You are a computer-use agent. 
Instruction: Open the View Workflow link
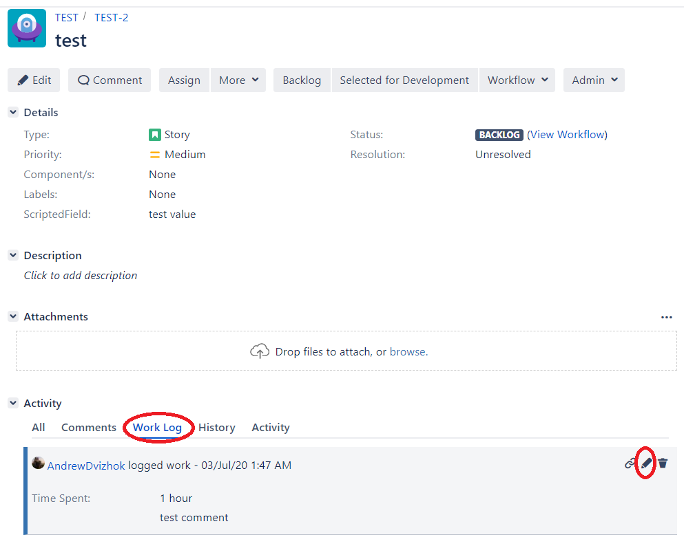pos(567,135)
